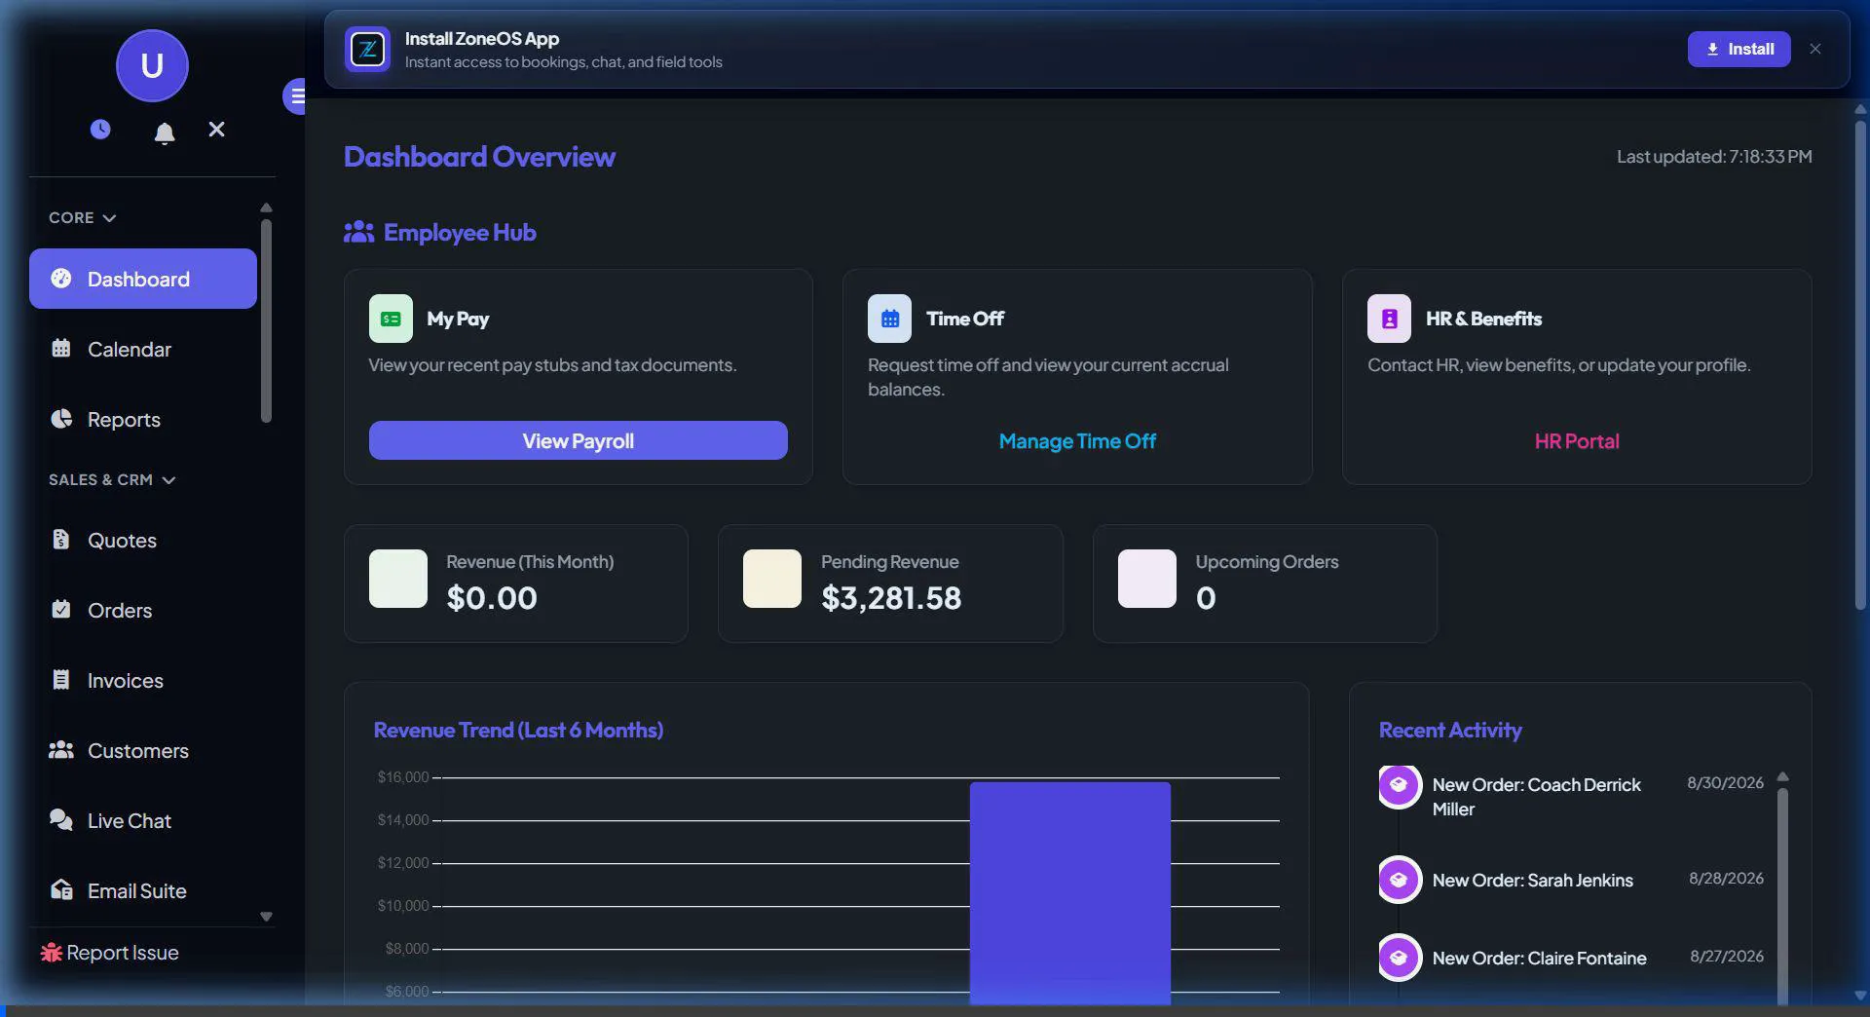Toggle the sidebar hamburger menu button

click(x=295, y=95)
